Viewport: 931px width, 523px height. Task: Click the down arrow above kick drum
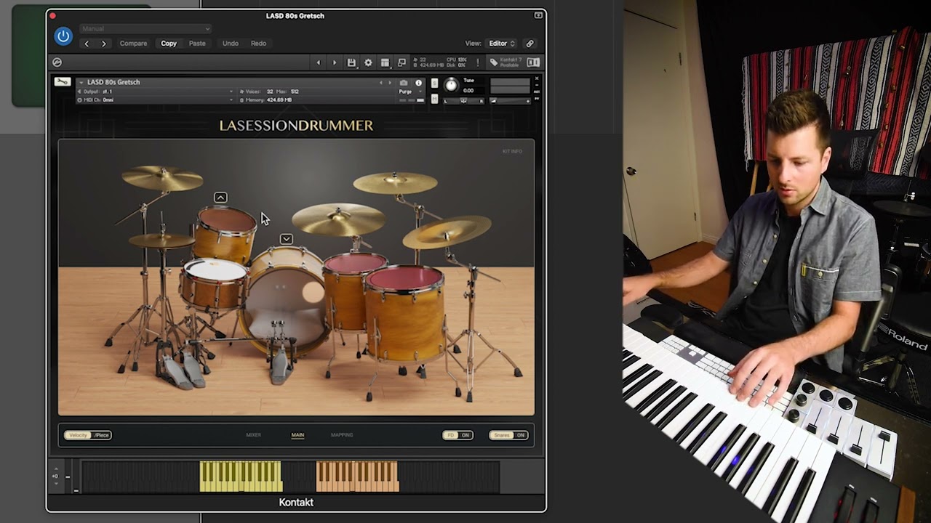pyautogui.click(x=287, y=239)
